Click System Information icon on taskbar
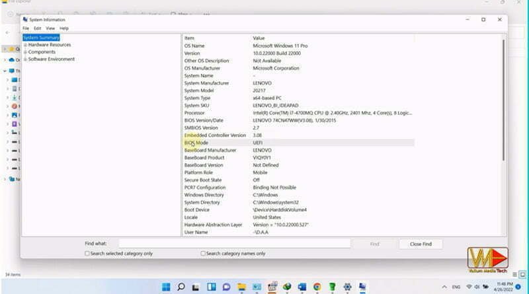This screenshot has width=529, height=294. click(362, 287)
